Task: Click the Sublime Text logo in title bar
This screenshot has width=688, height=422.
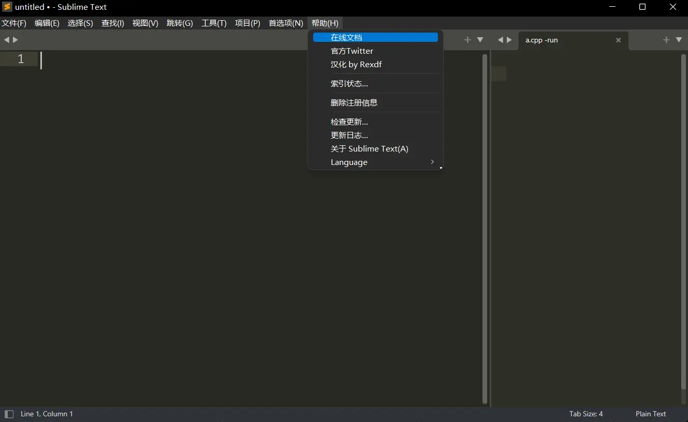Action: pos(7,7)
